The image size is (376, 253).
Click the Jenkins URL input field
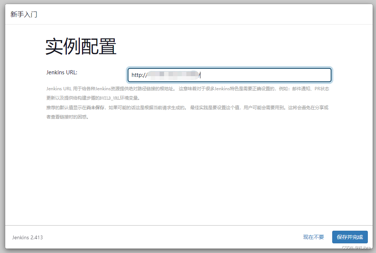click(229, 75)
